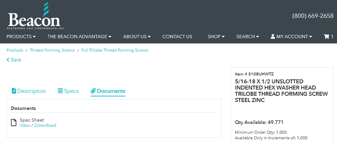
Task: Click the My Account user icon
Action: pyautogui.click(x=273, y=37)
